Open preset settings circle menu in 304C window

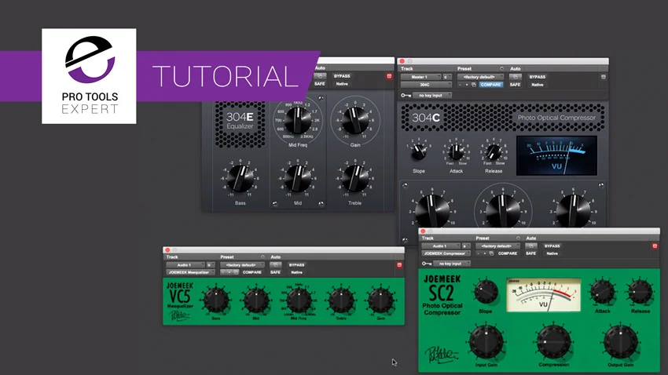pos(501,68)
